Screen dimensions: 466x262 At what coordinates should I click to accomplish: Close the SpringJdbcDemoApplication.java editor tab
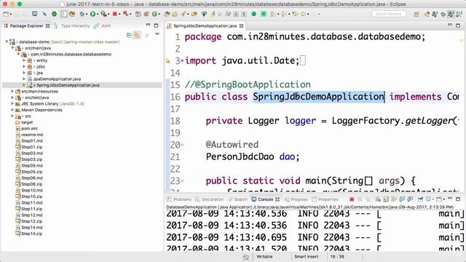point(241,26)
